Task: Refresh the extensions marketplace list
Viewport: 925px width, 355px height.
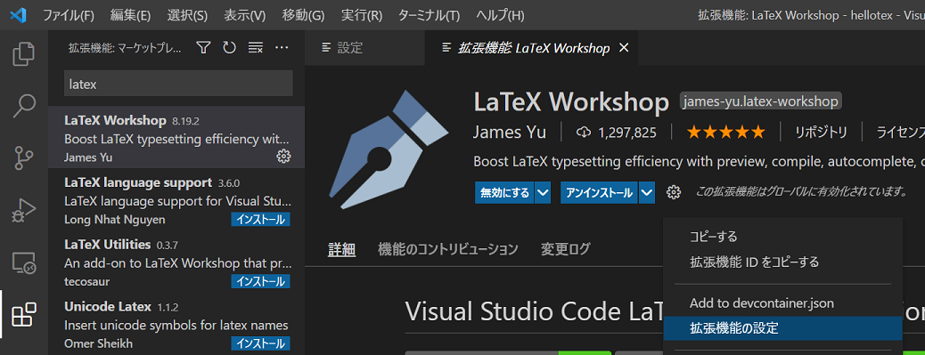Action: pos(230,48)
